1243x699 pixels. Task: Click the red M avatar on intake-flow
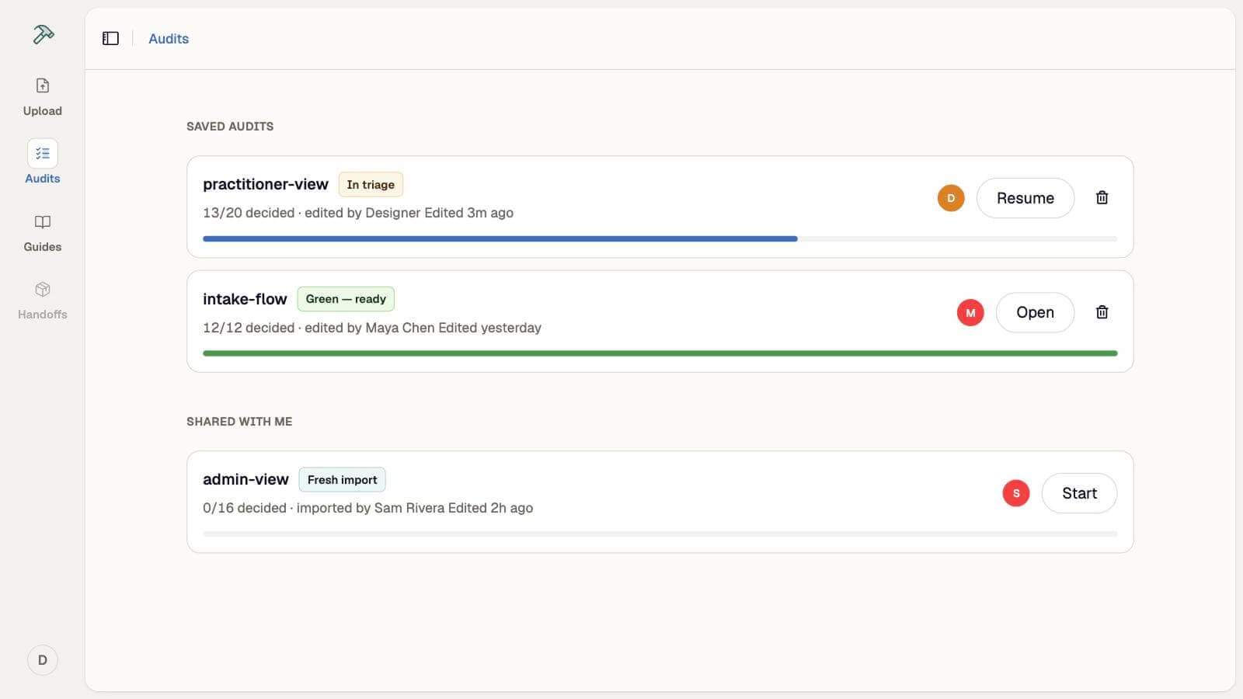pos(970,313)
